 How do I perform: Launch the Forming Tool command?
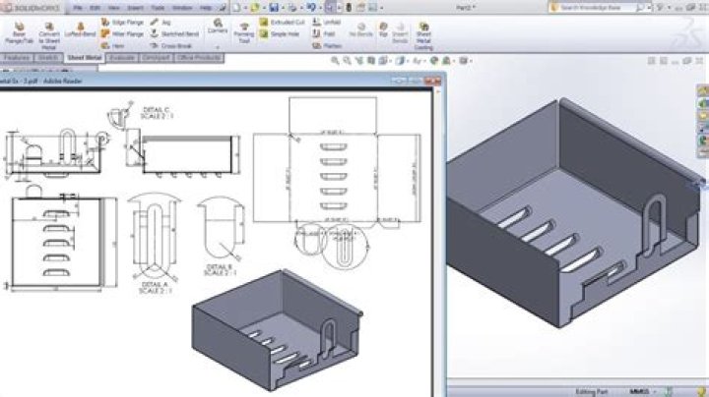pos(244,32)
